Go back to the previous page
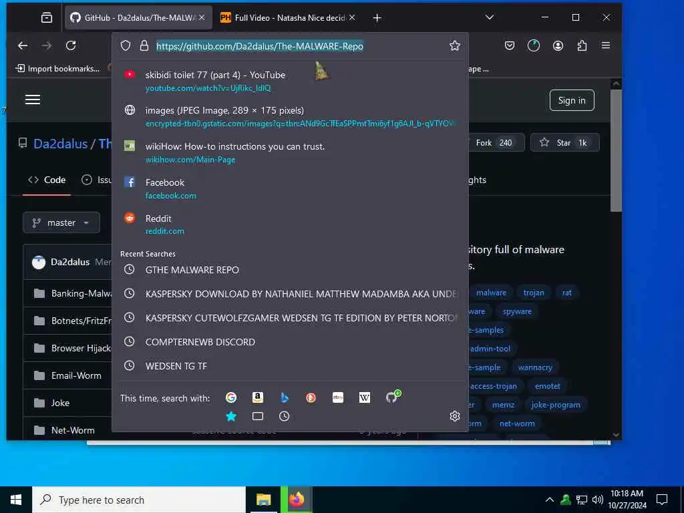 point(23,45)
